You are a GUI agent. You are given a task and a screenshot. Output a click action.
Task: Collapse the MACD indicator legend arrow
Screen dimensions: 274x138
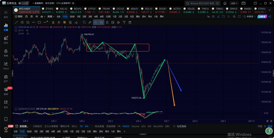[x=16, y=109]
